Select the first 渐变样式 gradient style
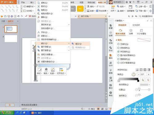The height and width of the screenshot is (115, 154). pos(137,70)
